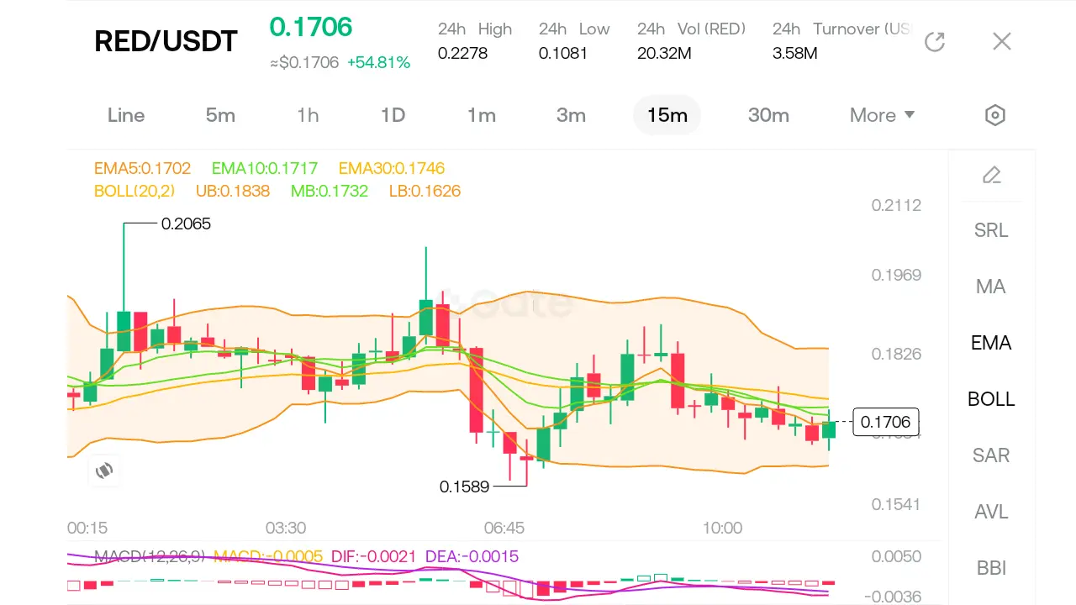Click the DIF:-0.0021 indicator value
Screen dimensions: 1076x605
pyautogui.click(x=375, y=556)
